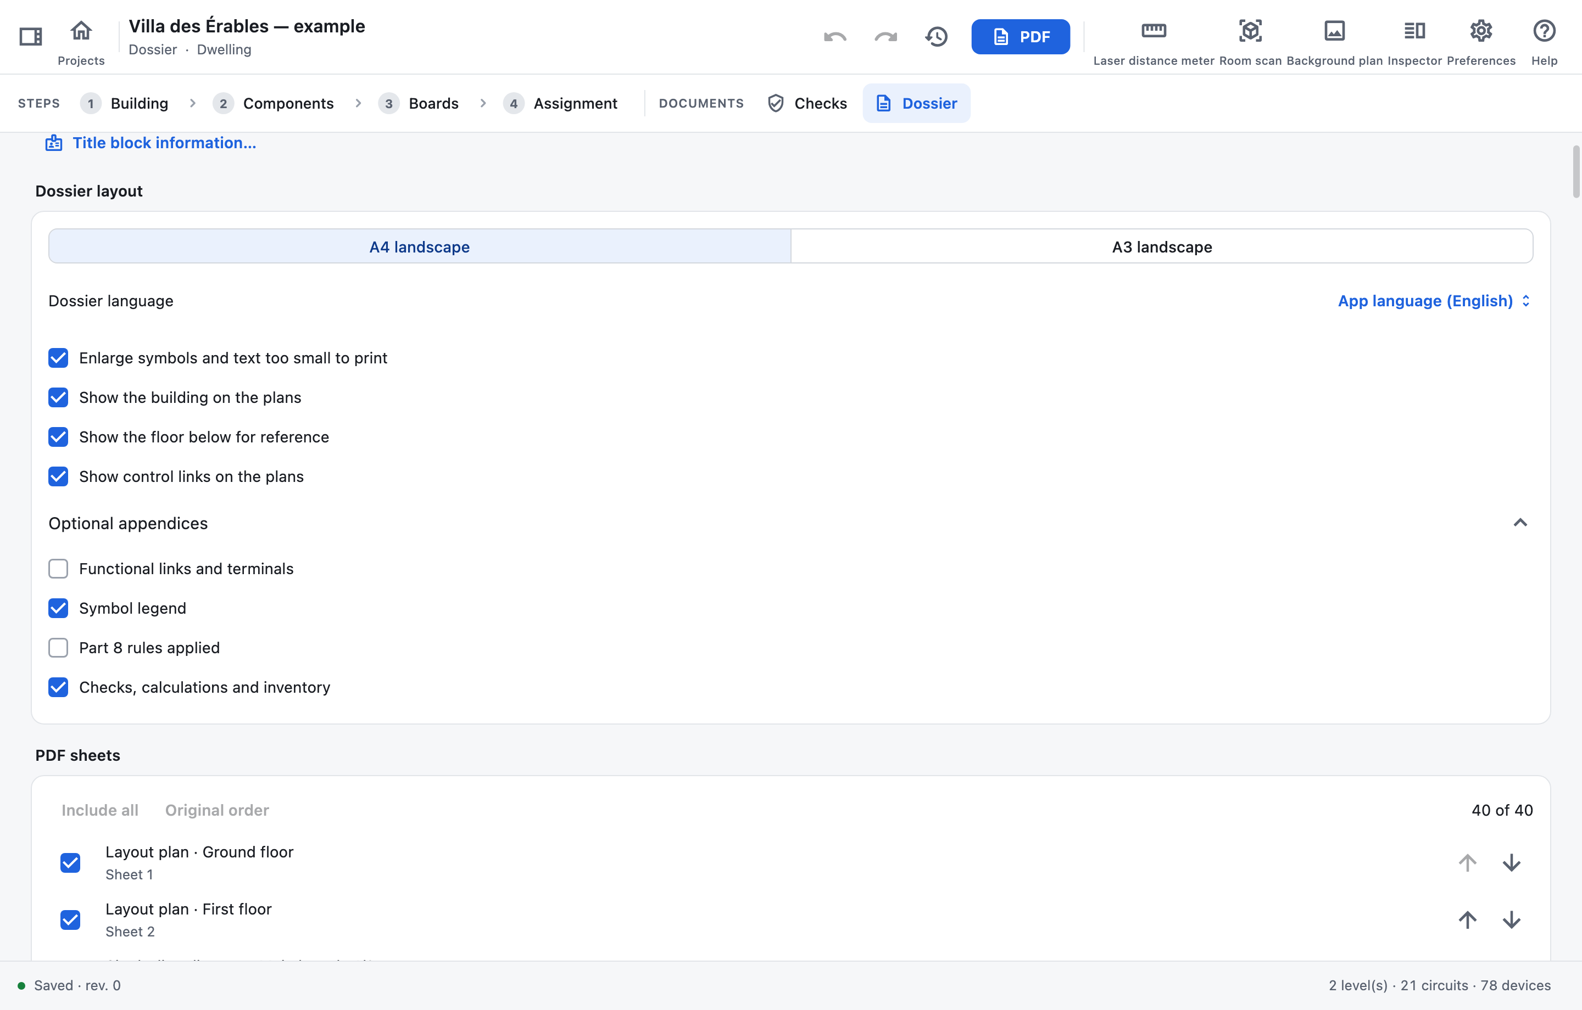
Task: Open Title block information
Action: [x=151, y=143]
